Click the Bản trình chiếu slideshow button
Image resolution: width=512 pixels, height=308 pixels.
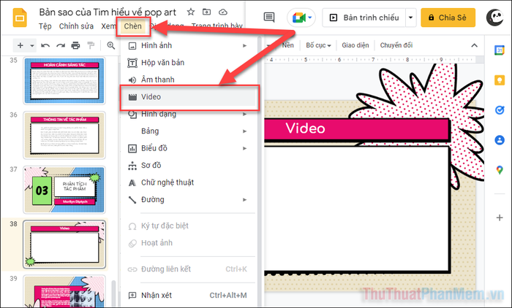coord(364,18)
